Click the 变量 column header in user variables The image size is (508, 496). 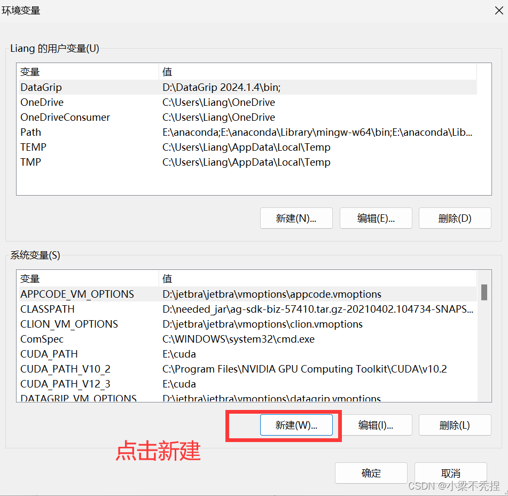click(89, 72)
